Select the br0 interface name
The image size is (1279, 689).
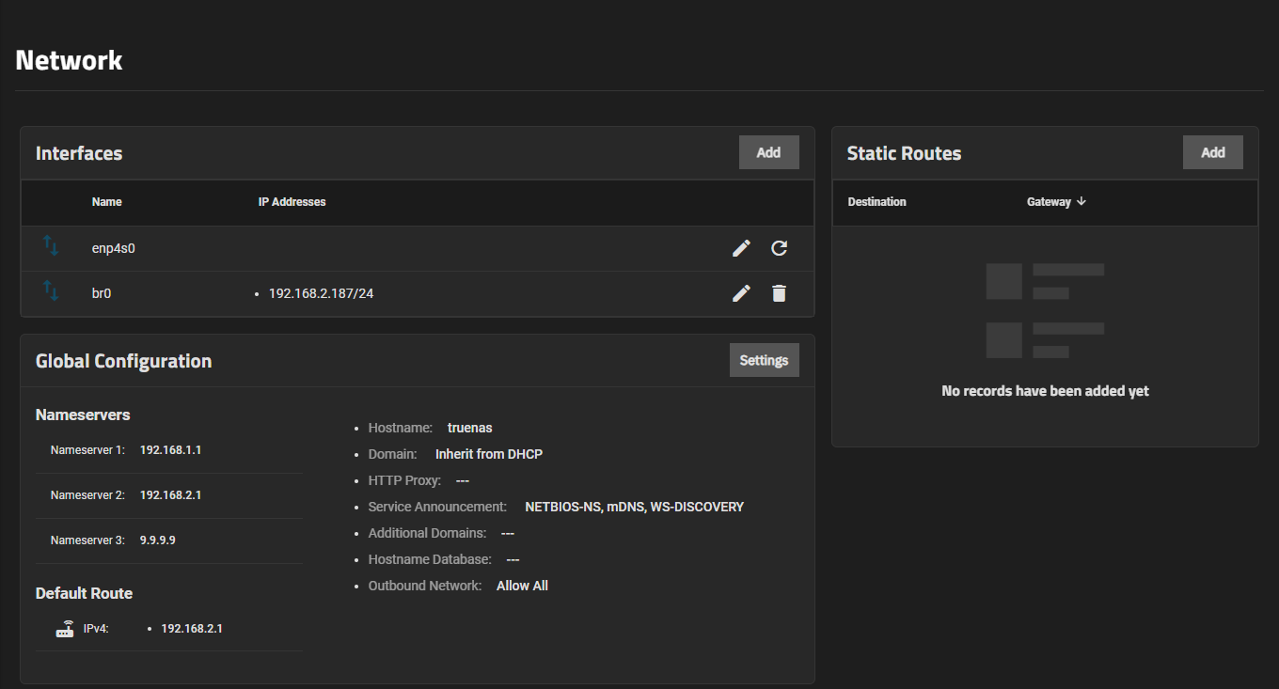[102, 293]
